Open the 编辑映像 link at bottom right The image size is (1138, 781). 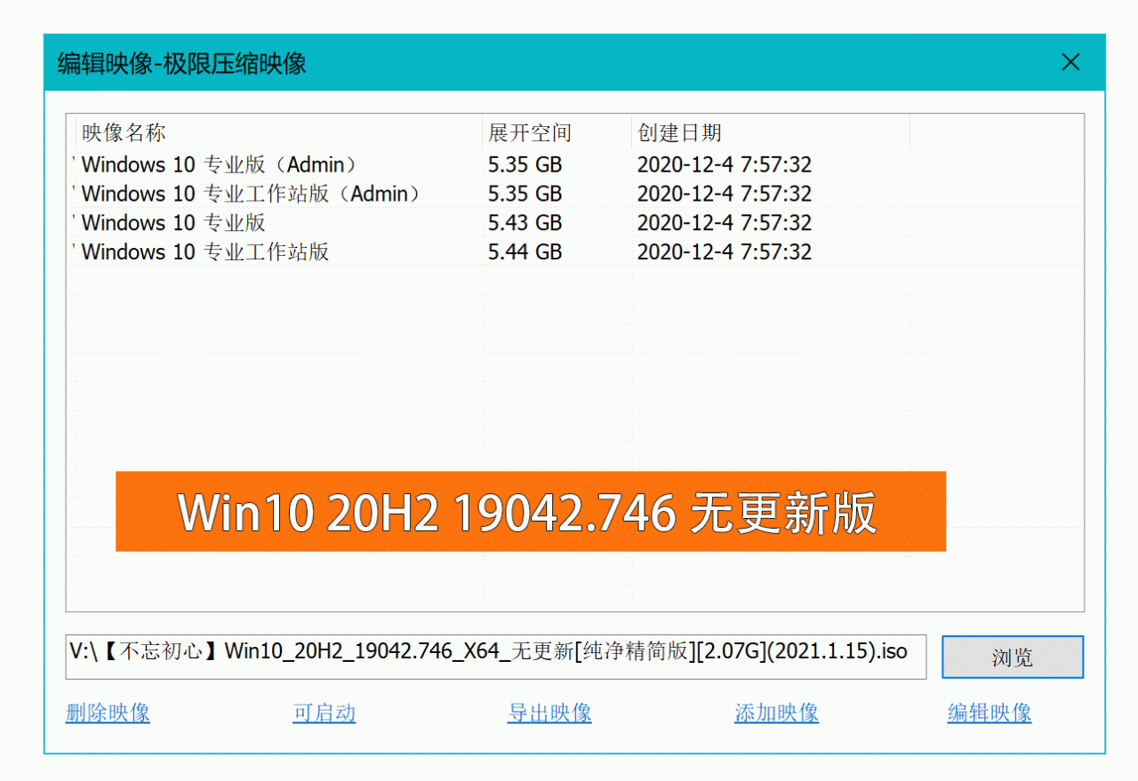(x=990, y=713)
